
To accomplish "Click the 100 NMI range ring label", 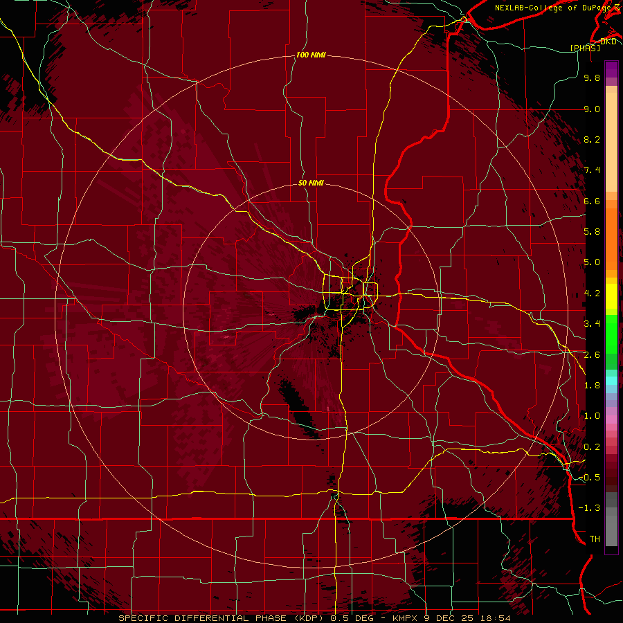I will tap(311, 55).
